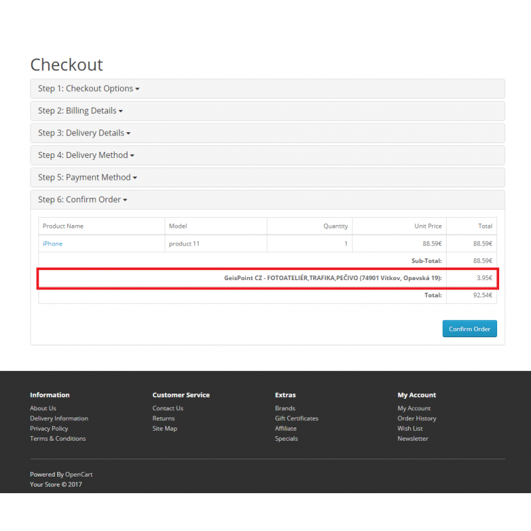
Task: Follow the OpenCart powered-by link
Action: (x=79, y=475)
